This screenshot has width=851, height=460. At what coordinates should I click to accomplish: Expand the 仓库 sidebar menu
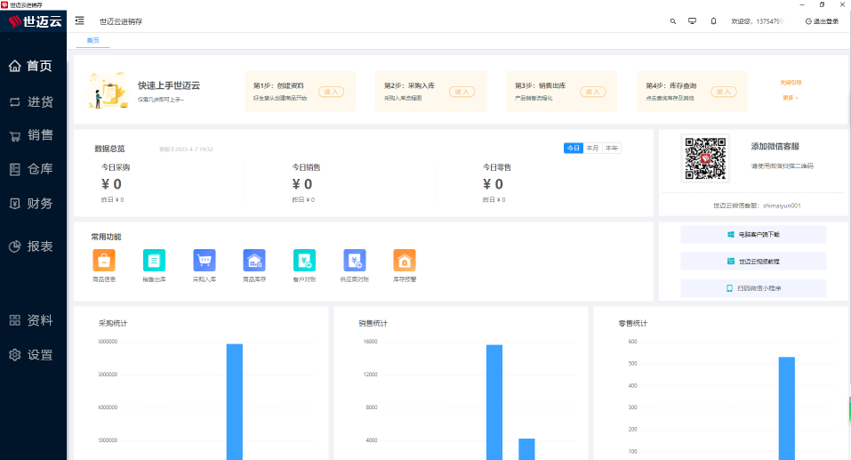[33, 169]
